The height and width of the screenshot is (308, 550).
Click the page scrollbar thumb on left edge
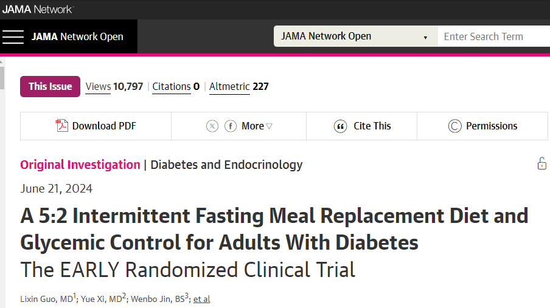pos(2,77)
